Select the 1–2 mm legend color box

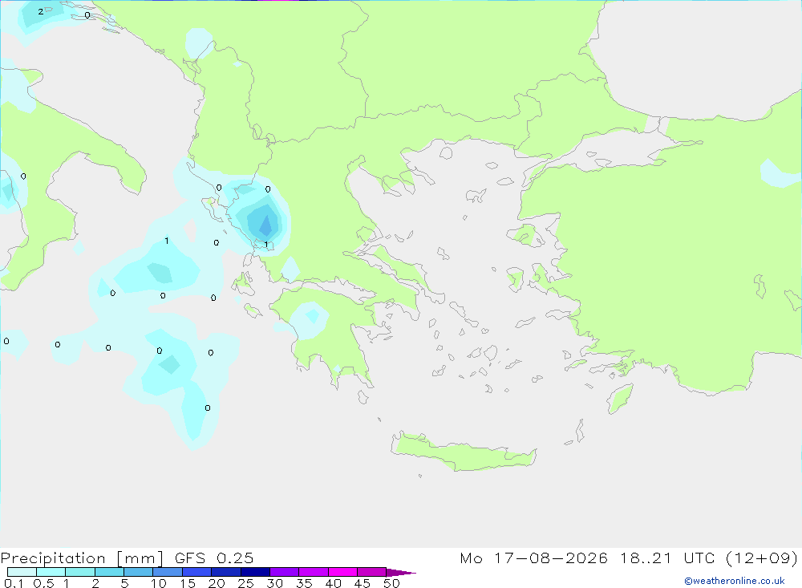[x=79, y=572]
